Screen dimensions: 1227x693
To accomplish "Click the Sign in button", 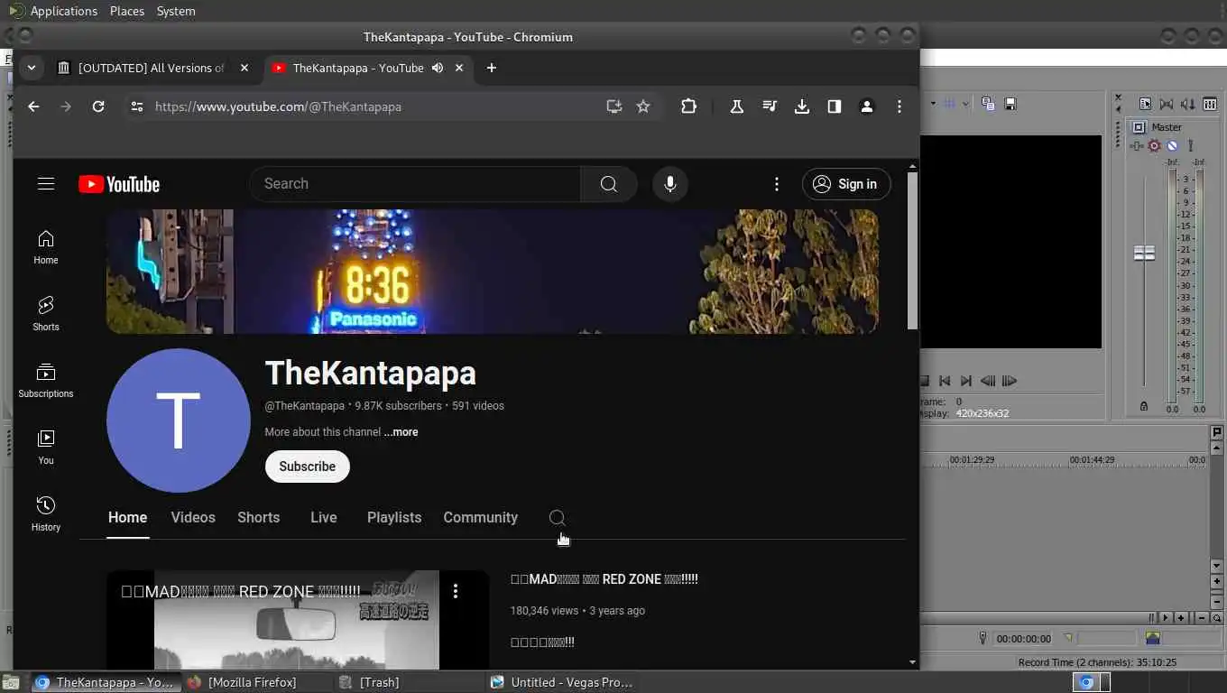I will (846, 184).
